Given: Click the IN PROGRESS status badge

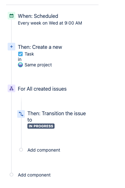Looking at the screenshot, I should (41, 126).
